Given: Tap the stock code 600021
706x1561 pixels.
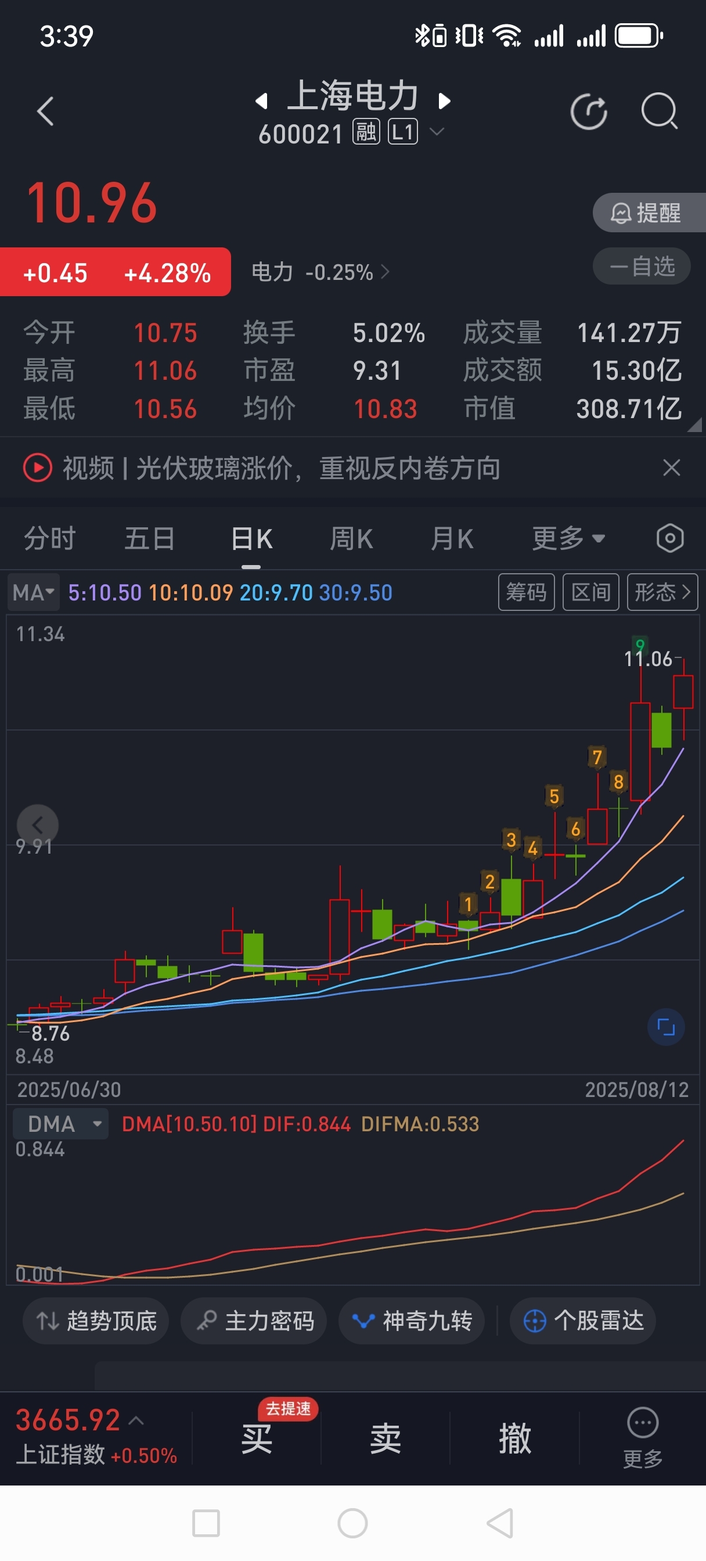Looking at the screenshot, I should 301,134.
